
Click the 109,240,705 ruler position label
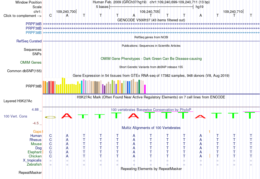(x=149, y=11)
